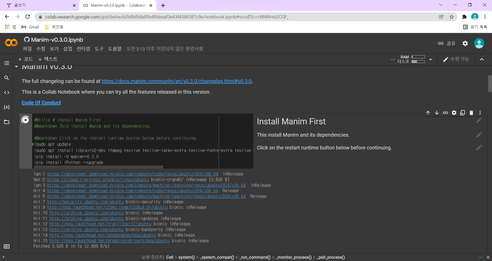492x261 pixels.
Task: Click 공유 share button
Action: click(447, 43)
